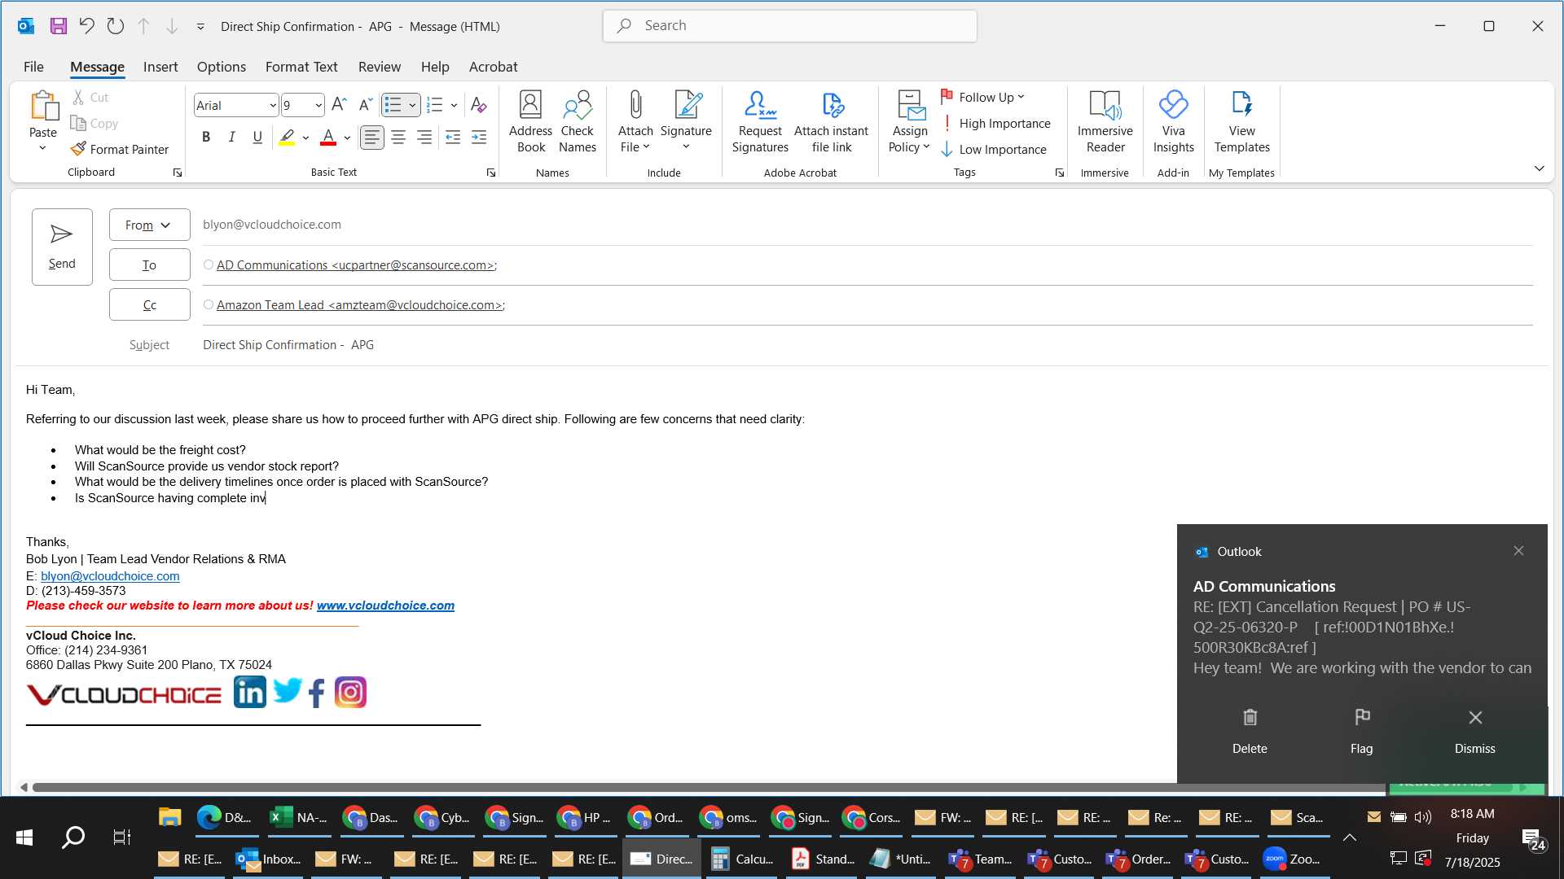
Task: Click the Undo arrow in the title bar
Action: [86, 26]
